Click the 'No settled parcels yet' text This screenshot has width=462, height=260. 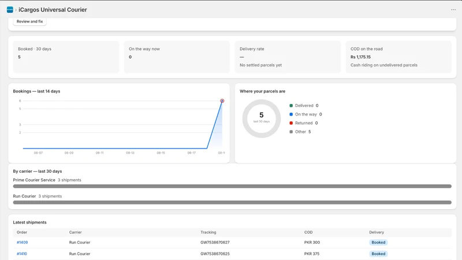pos(261,65)
